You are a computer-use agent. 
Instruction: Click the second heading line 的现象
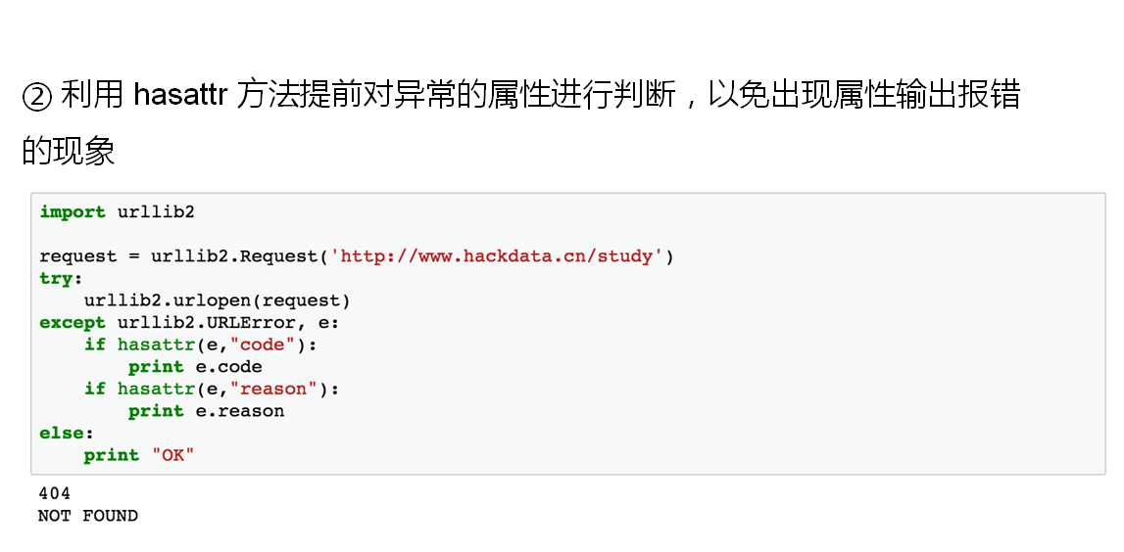tap(69, 152)
